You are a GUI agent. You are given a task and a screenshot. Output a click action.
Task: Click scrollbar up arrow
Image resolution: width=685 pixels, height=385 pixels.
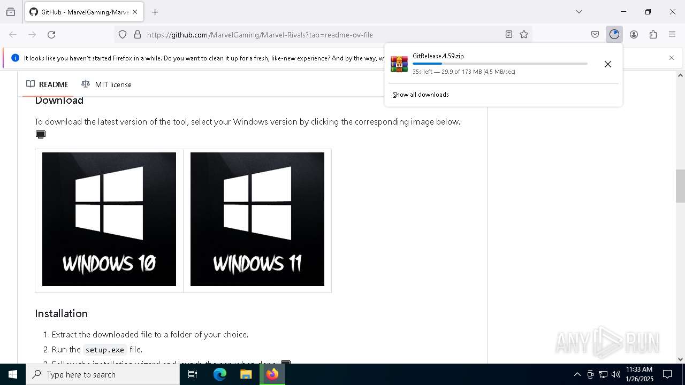pyautogui.click(x=680, y=75)
